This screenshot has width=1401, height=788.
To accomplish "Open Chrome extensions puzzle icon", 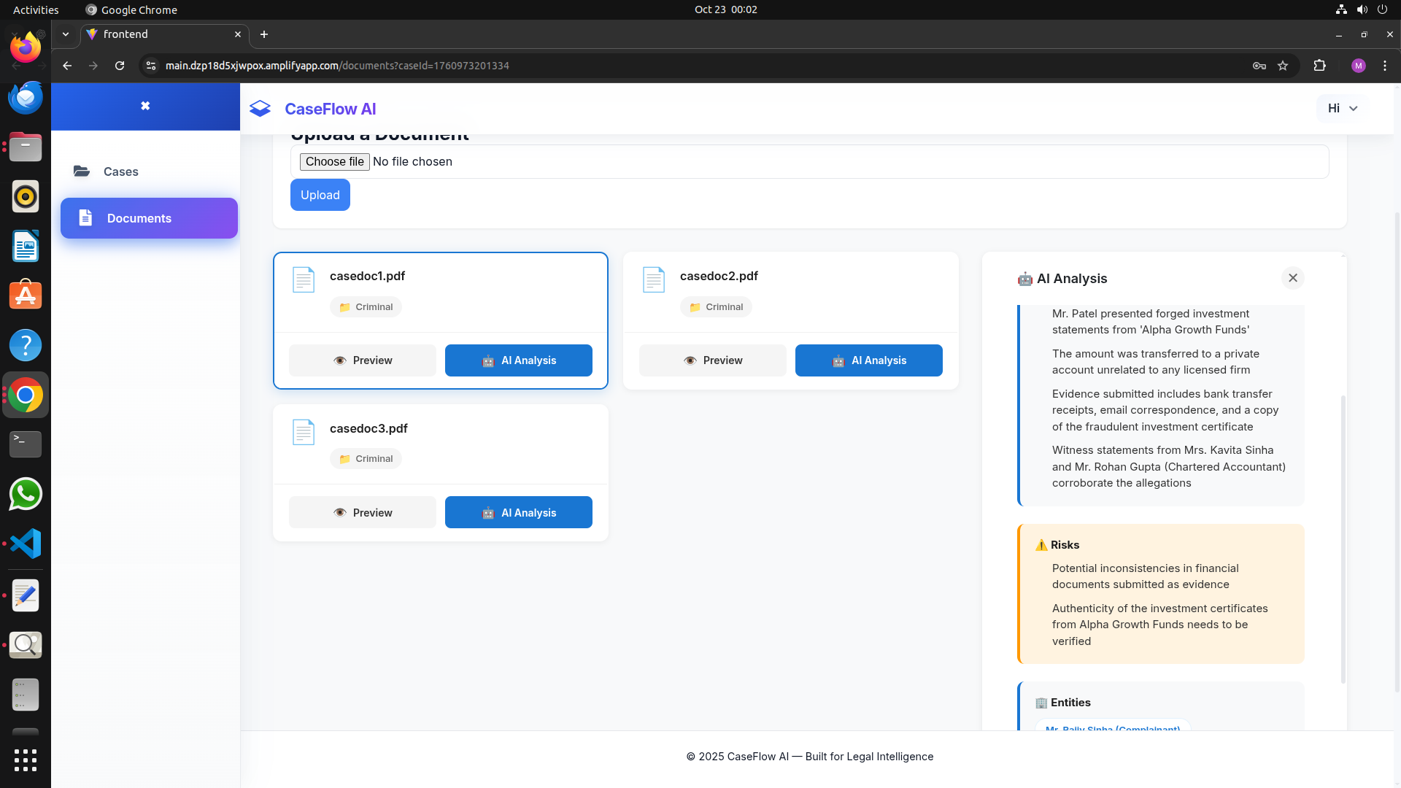I will pos(1319,66).
